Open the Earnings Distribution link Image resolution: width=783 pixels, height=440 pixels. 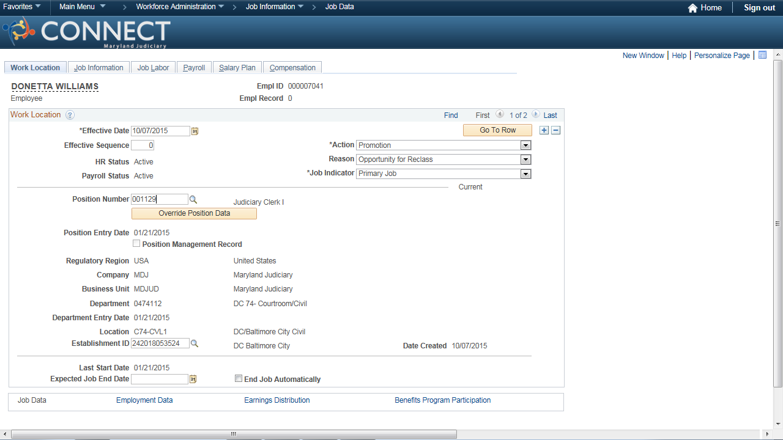277,400
